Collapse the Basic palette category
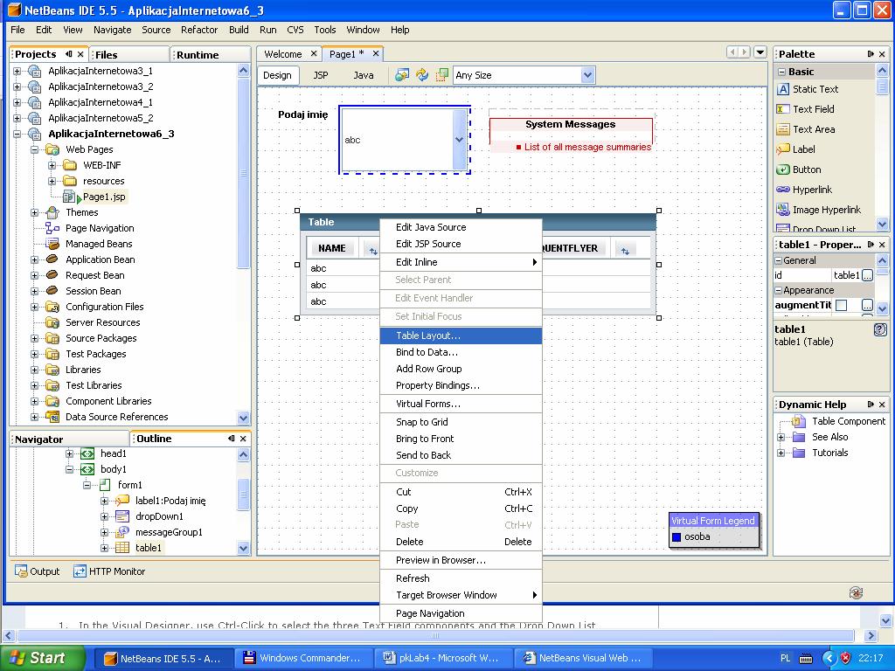895x671 pixels. pos(782,72)
